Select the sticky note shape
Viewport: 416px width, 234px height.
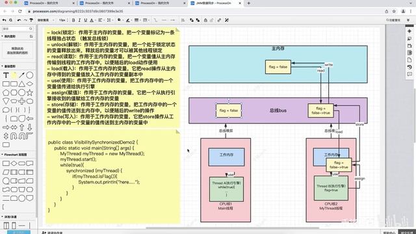point(14,75)
